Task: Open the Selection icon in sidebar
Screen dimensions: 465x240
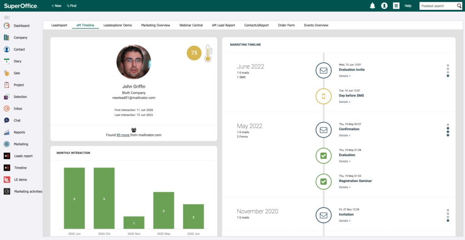Action: tap(7, 96)
